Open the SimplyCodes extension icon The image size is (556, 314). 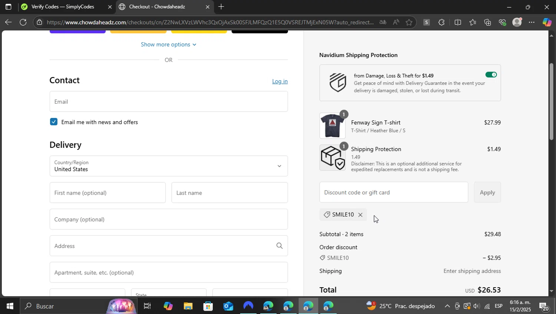click(426, 22)
